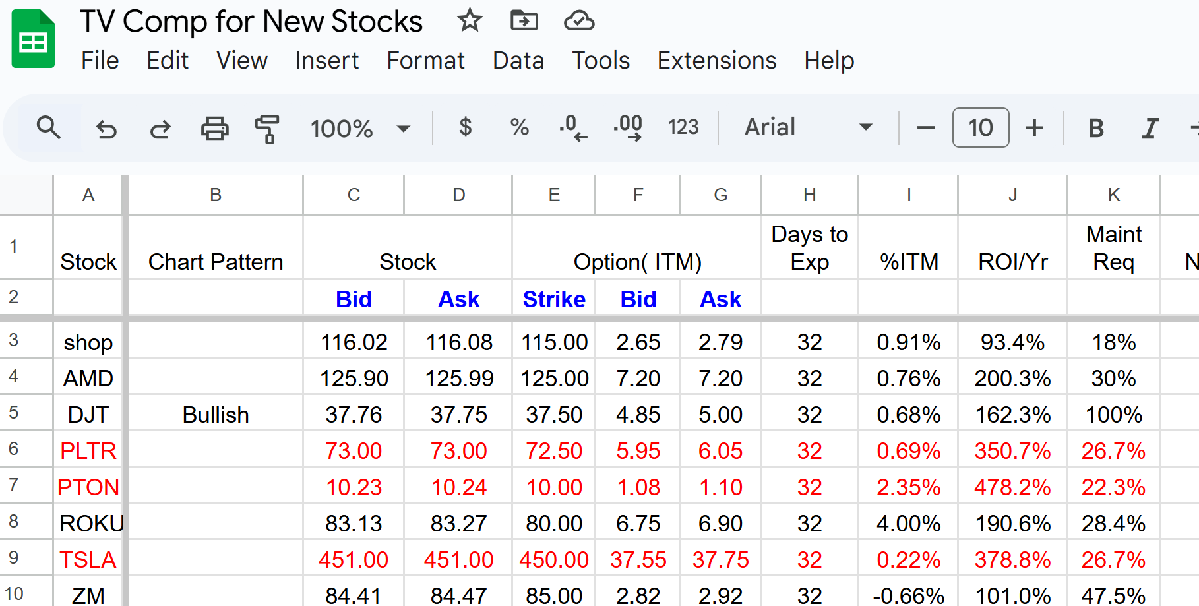Select the 450.00 strike cell
Screen dimensions: 1199x606
[x=554, y=559]
